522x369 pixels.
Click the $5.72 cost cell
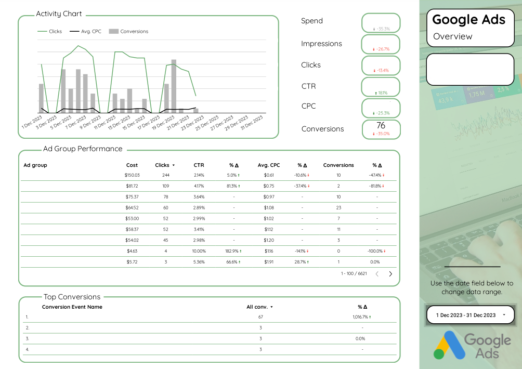click(x=132, y=262)
